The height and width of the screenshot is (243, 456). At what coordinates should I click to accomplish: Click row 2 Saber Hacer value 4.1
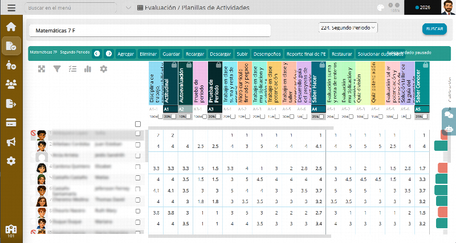(x=319, y=146)
